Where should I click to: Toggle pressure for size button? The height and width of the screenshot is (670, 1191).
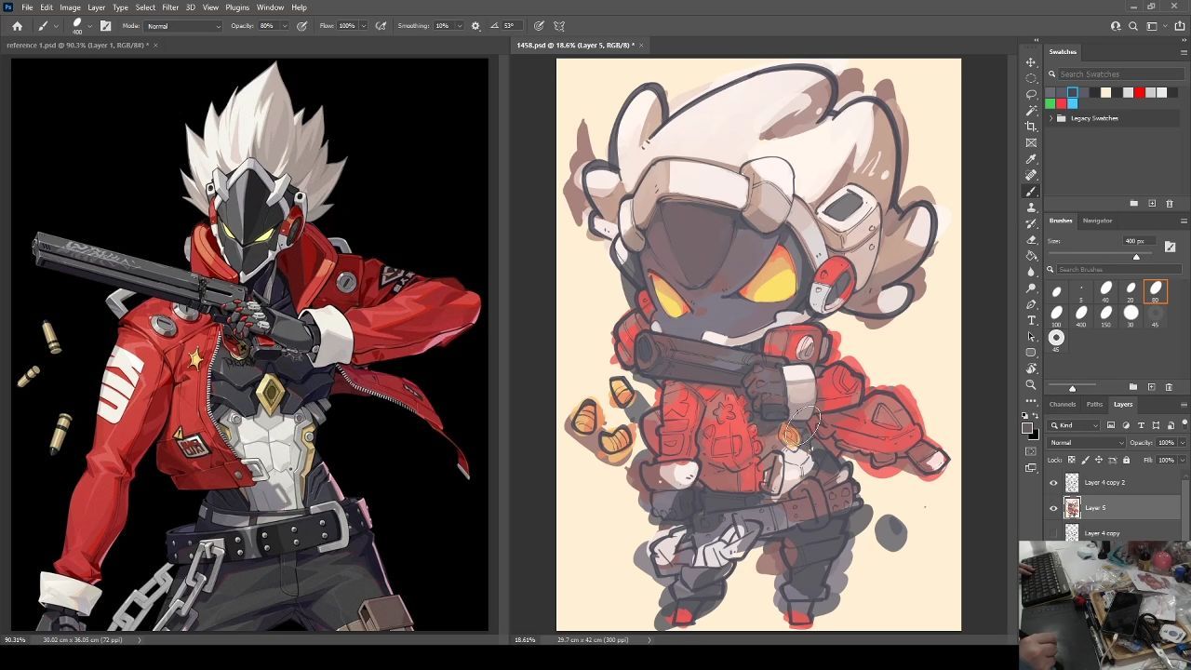[x=539, y=26]
